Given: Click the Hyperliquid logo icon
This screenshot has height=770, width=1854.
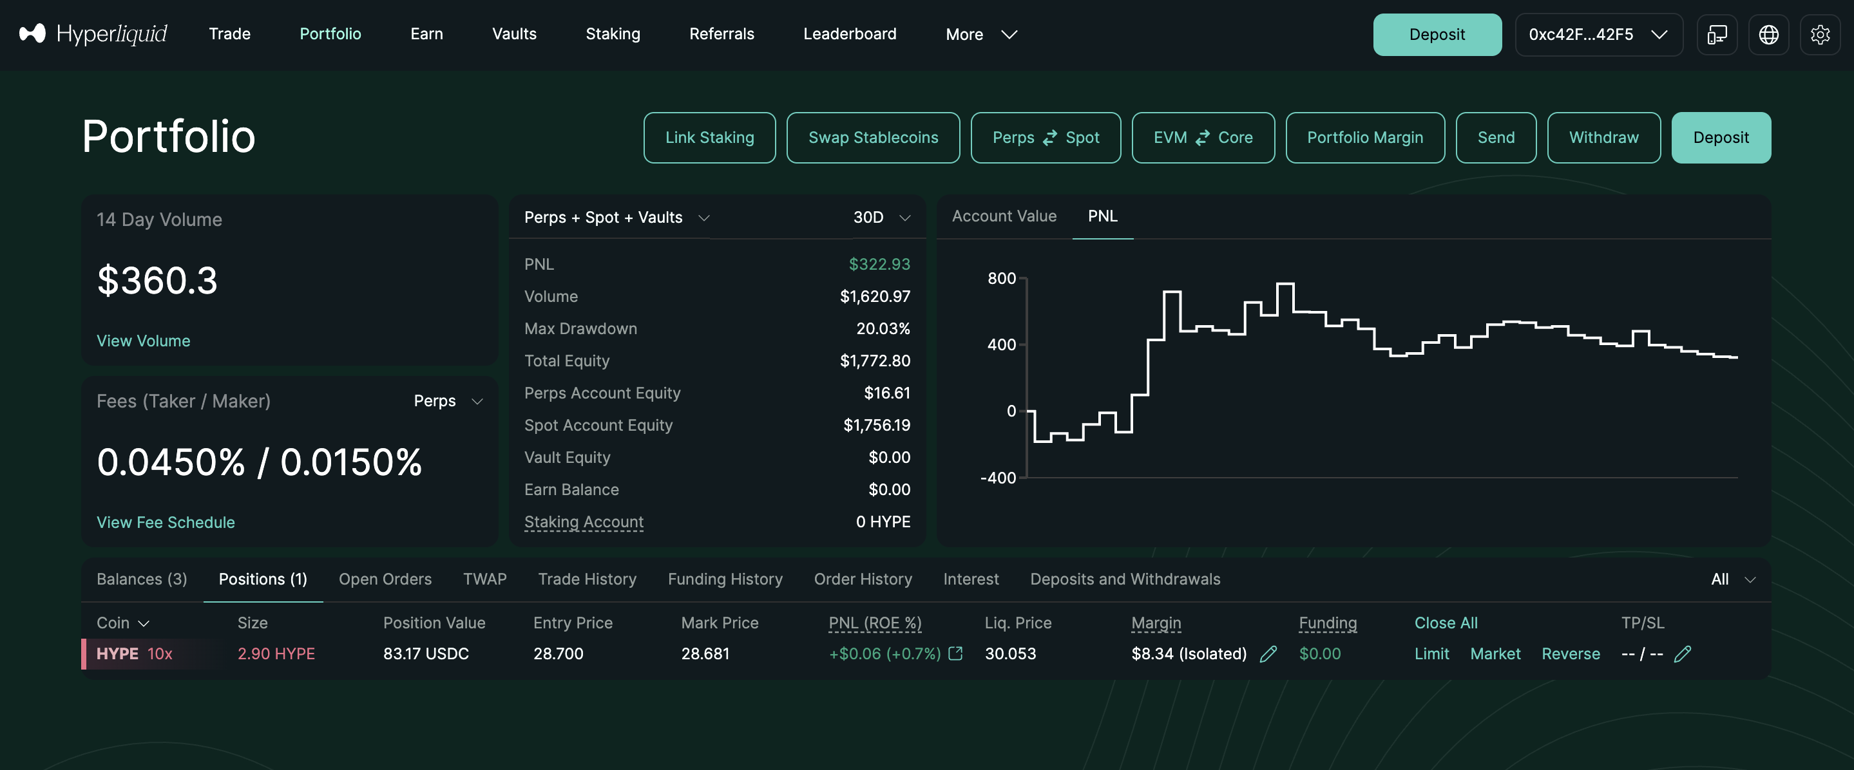Looking at the screenshot, I should pyautogui.click(x=32, y=34).
